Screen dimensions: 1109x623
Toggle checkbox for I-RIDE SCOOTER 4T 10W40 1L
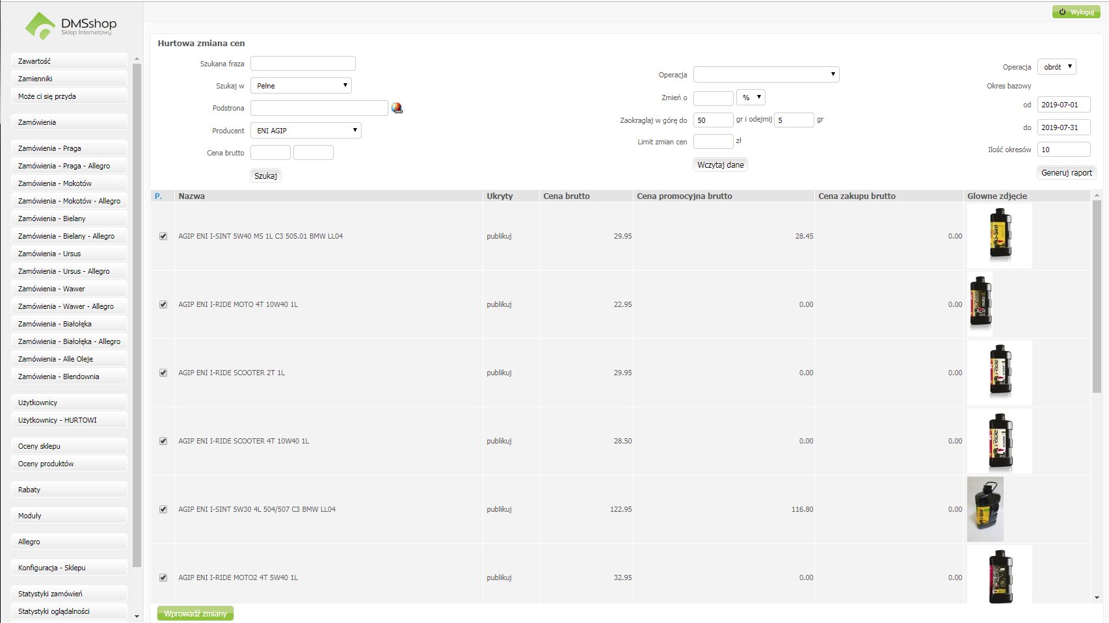click(163, 441)
